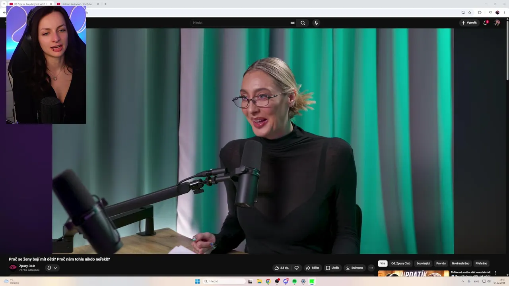
Task: Open the YouTube account avatar menu
Action: click(x=497, y=23)
